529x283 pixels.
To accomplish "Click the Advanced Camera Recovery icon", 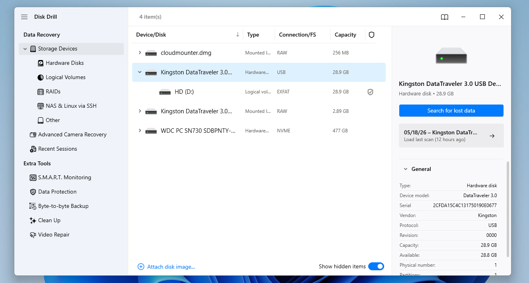I will coord(33,135).
